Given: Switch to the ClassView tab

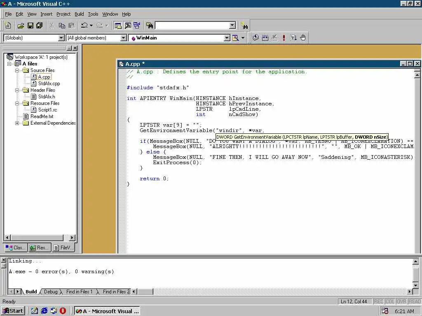Looking at the screenshot, I should pyautogui.click(x=16, y=247).
